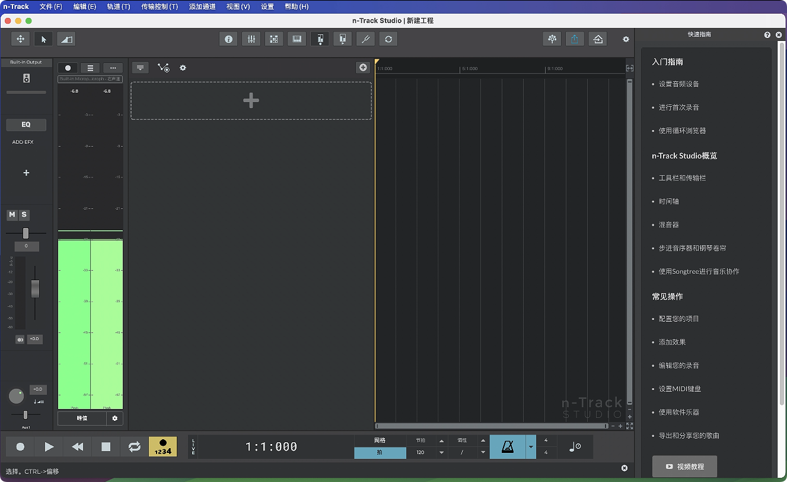Toggle the metronome on the transport bar
The height and width of the screenshot is (482, 787).
coord(508,447)
